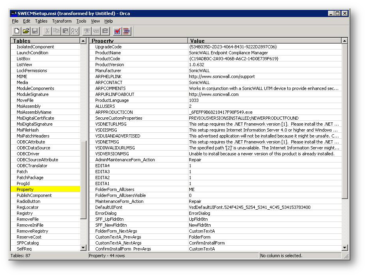Click the Save disk icon
This screenshot has width=367, height=277.
tap(35, 31)
